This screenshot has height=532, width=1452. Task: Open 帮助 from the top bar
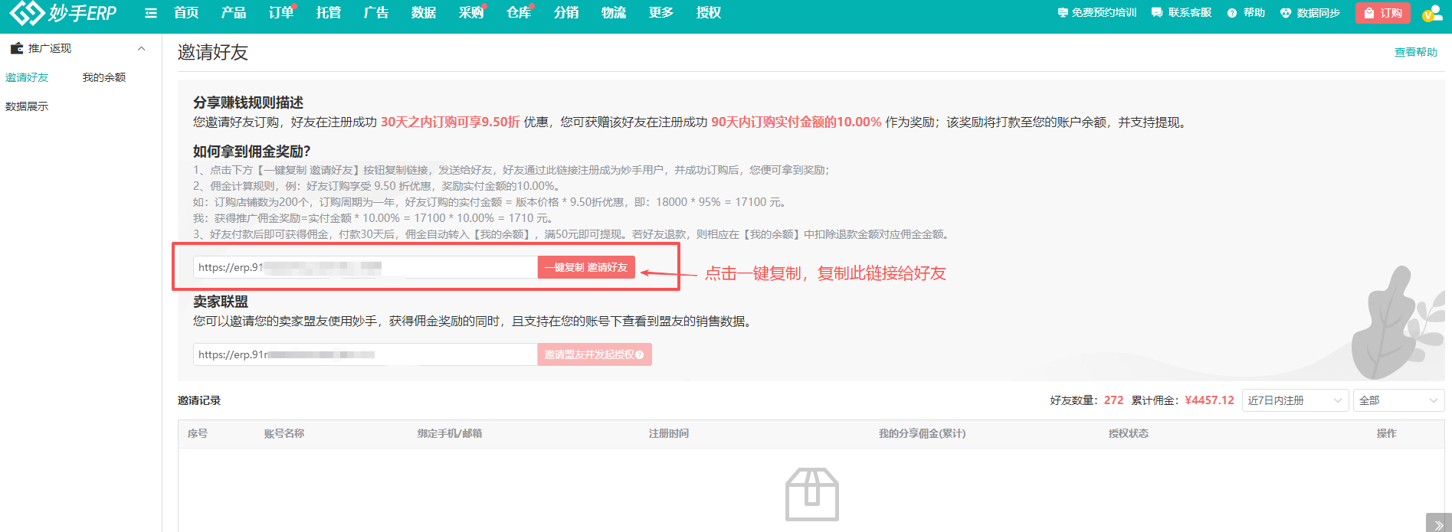[1246, 13]
